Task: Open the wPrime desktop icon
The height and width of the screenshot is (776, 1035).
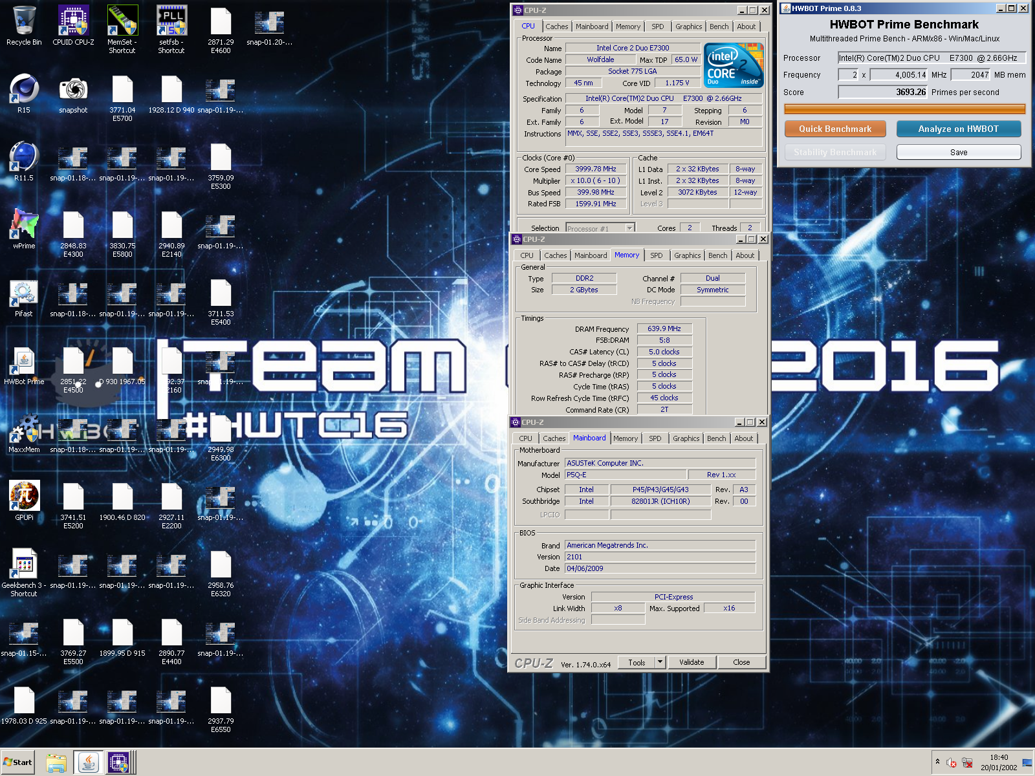Action: pos(24,230)
